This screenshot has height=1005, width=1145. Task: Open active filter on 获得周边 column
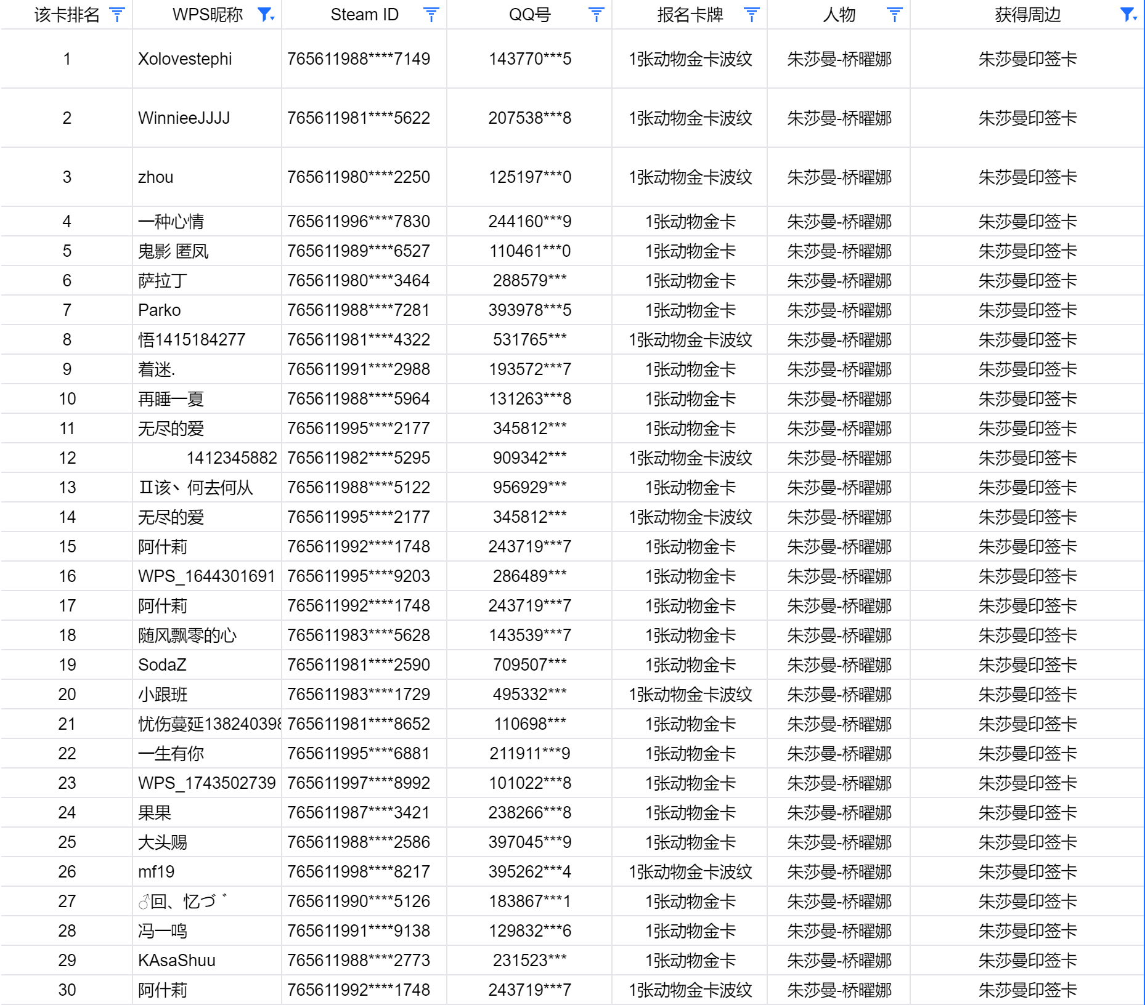pyautogui.click(x=1129, y=15)
